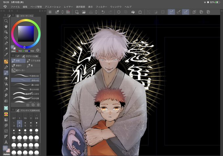Select the Blend droplets tool
The width and height of the screenshot is (223, 156).
point(6,101)
